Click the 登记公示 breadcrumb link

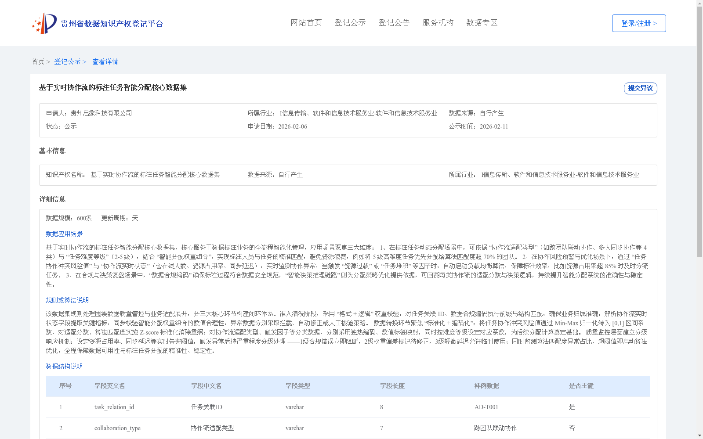tap(67, 61)
